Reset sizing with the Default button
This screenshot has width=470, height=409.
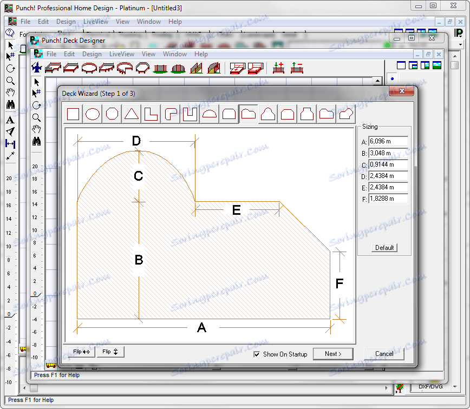pyautogui.click(x=384, y=248)
